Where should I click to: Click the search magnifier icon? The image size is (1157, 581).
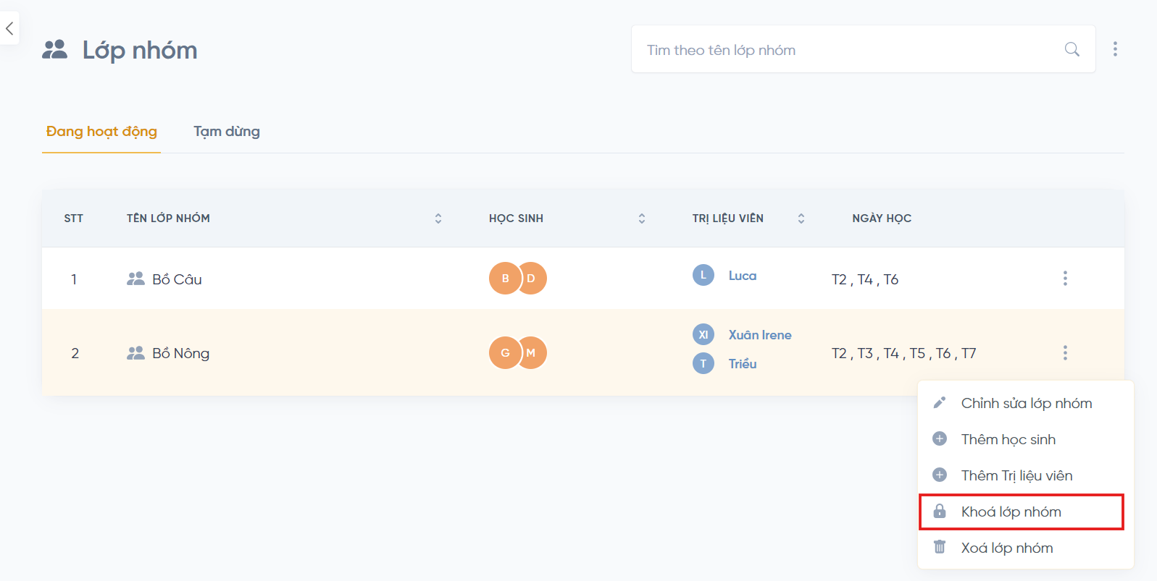click(1072, 49)
